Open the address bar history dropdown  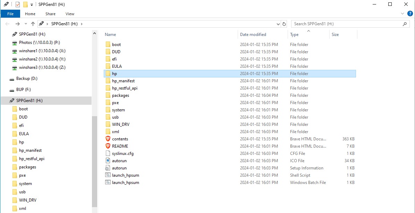point(278,24)
